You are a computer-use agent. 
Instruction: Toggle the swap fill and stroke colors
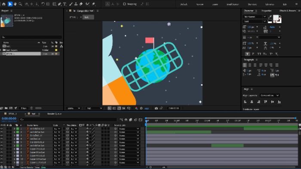point(280,16)
